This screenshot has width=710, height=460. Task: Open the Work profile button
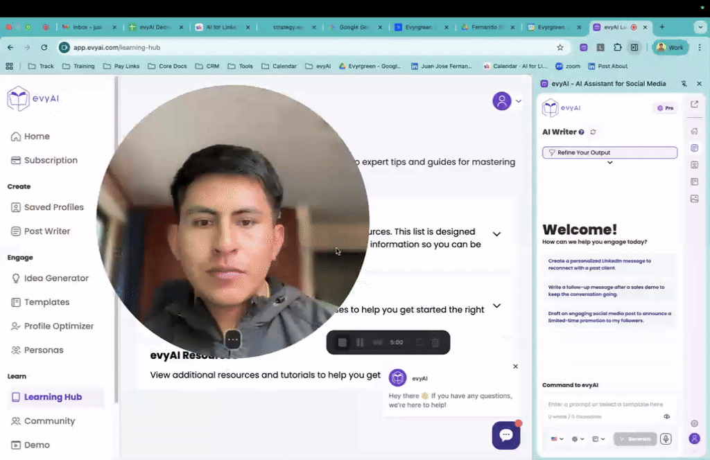point(670,48)
